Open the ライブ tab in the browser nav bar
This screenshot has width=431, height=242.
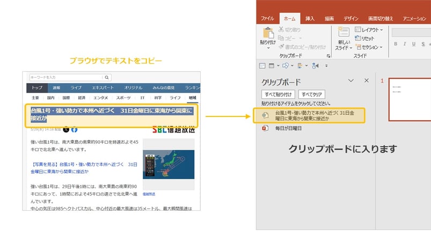76,87
